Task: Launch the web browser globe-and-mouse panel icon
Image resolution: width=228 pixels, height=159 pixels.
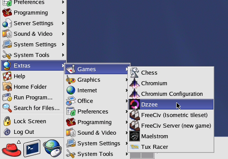Action: (53, 148)
